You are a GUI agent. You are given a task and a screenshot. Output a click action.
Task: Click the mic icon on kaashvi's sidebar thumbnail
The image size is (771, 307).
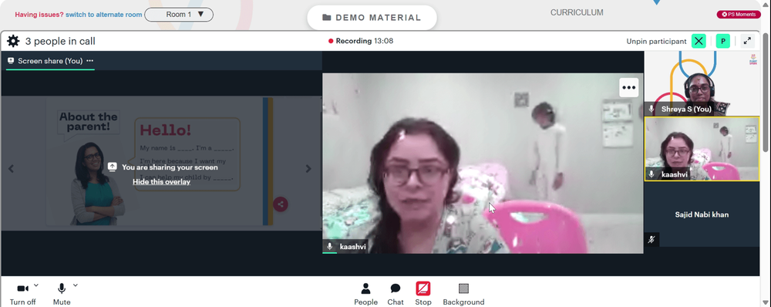point(651,174)
